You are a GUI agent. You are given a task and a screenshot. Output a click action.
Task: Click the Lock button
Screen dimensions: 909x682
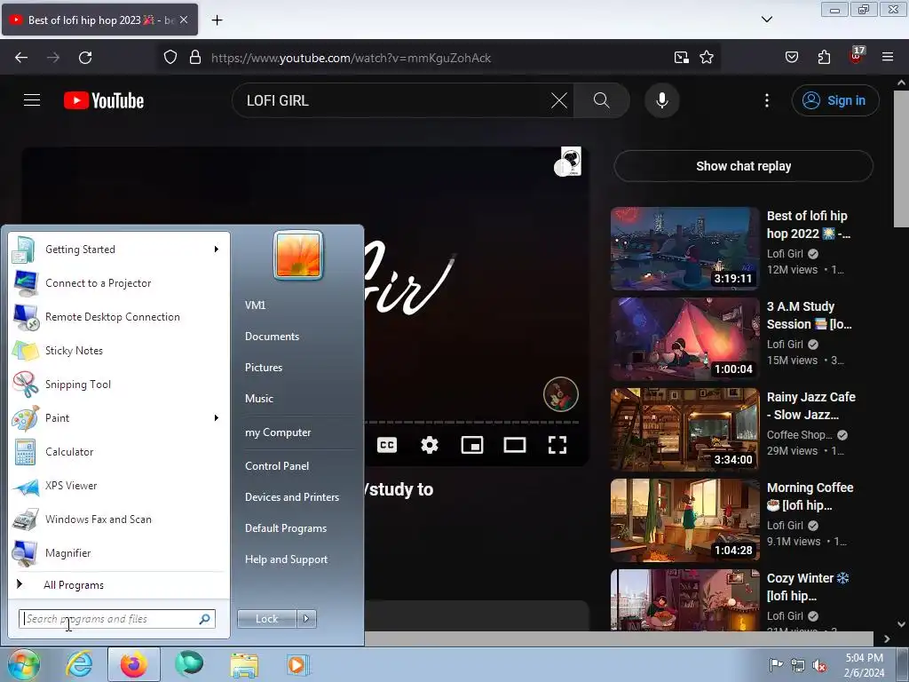coord(266,619)
